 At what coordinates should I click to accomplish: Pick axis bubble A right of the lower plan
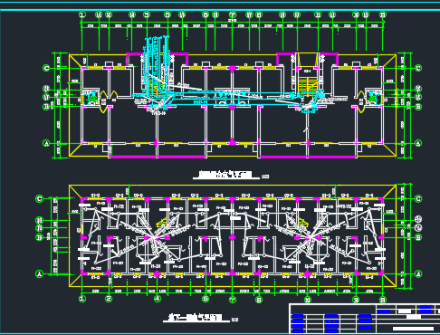(x=418, y=273)
